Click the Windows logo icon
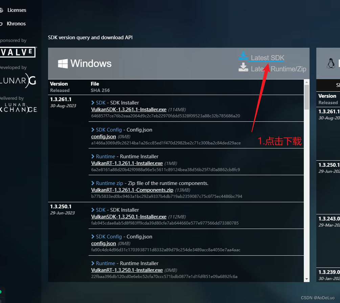This screenshot has width=340, height=303. [63, 64]
